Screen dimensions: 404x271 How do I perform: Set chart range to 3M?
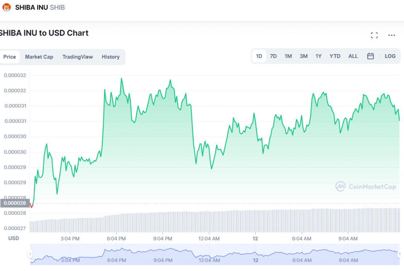click(x=303, y=56)
